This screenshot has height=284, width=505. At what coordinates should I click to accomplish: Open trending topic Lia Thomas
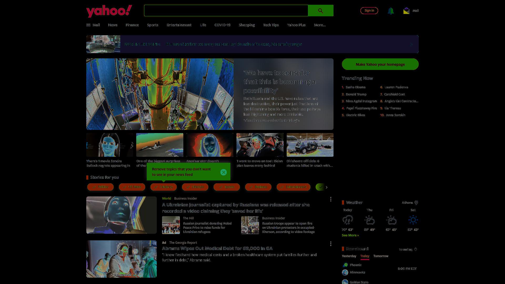[x=393, y=108]
